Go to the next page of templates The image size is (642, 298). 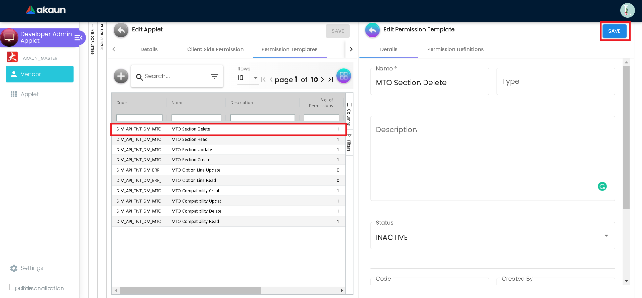click(322, 79)
